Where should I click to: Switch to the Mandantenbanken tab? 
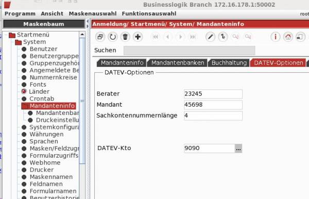click(178, 63)
